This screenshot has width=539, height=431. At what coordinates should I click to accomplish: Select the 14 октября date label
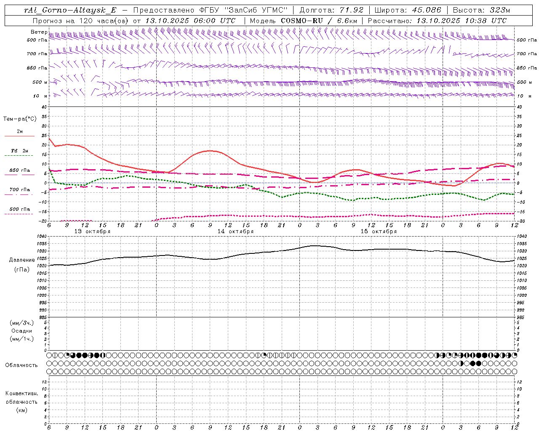point(235,231)
